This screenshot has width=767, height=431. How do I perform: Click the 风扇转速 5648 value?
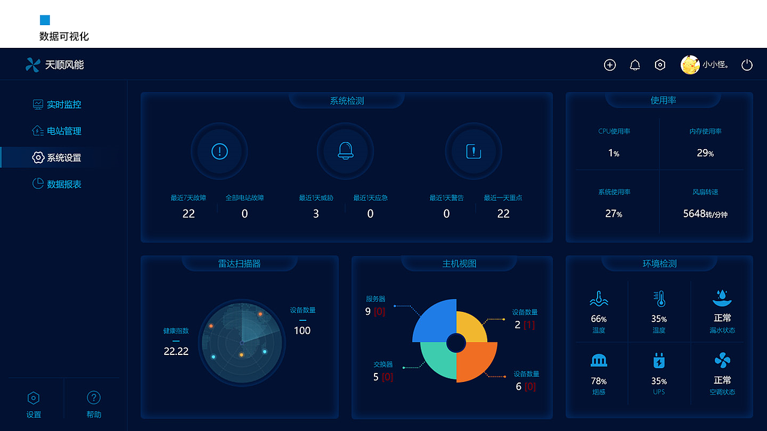point(705,214)
